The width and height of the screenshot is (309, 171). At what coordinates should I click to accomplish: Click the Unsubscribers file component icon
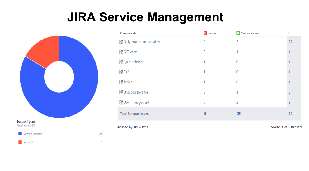(x=121, y=92)
